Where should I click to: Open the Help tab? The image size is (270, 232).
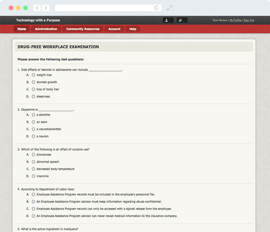(x=133, y=29)
